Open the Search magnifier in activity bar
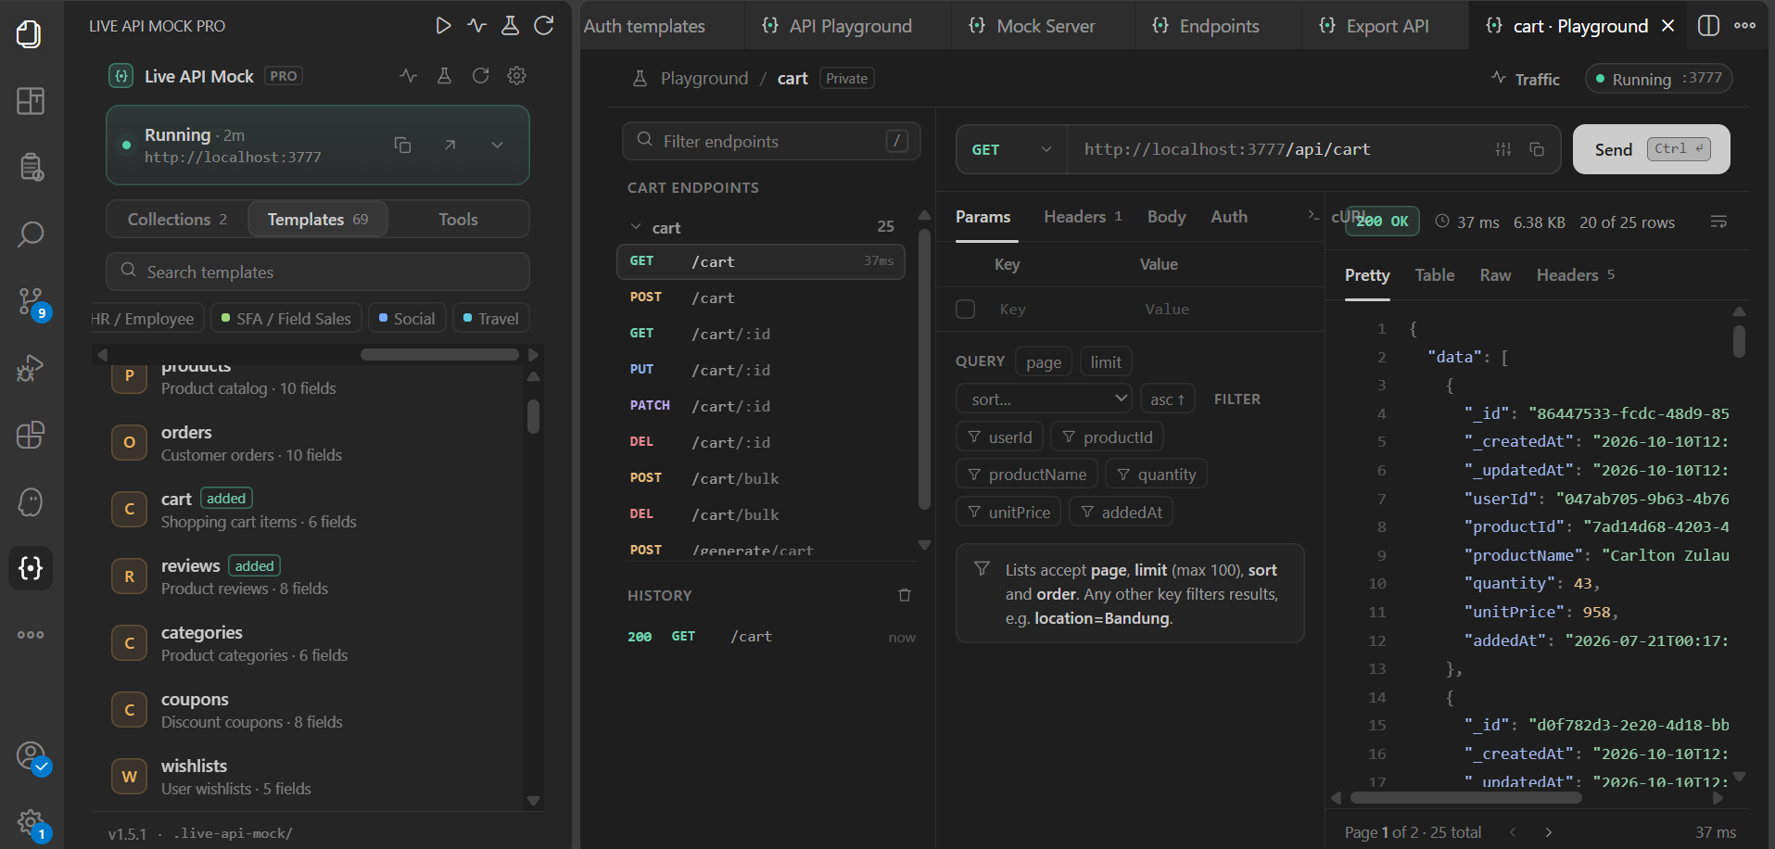The width and height of the screenshot is (1775, 849). [x=30, y=234]
